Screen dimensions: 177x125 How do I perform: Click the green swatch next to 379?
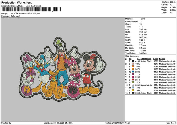(133, 82)
